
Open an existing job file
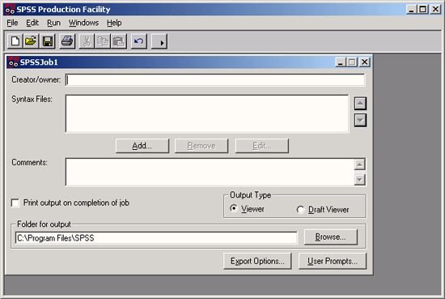pyautogui.click(x=31, y=41)
